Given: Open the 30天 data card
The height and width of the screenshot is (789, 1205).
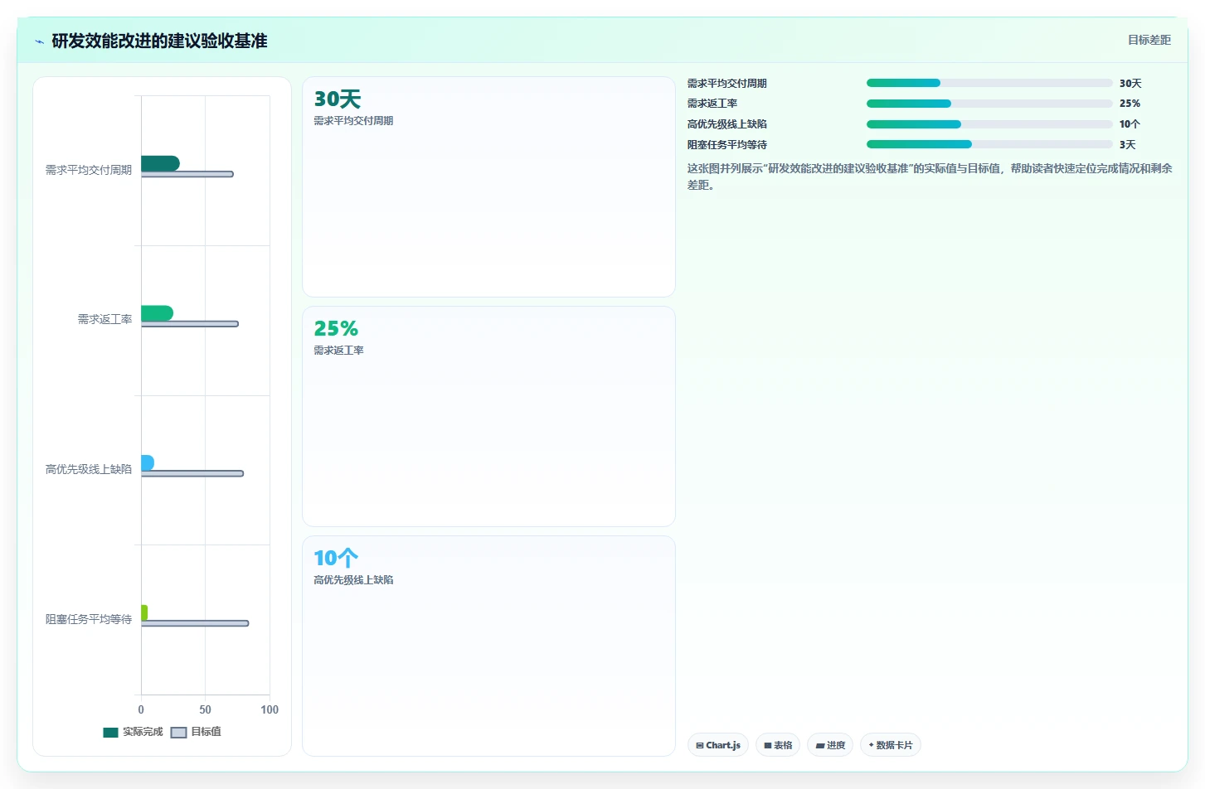Looking at the screenshot, I should 488,186.
